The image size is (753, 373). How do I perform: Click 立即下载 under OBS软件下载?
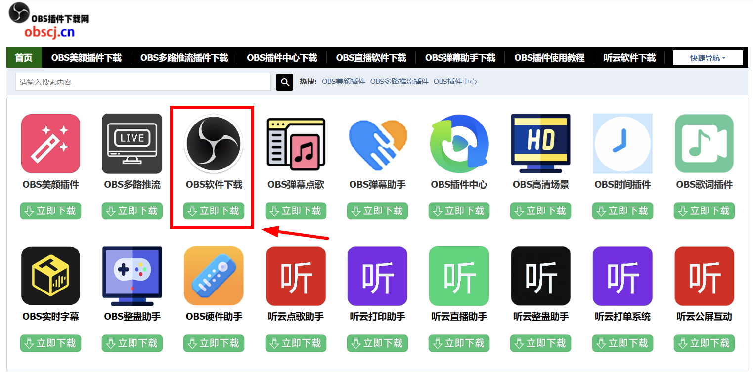(x=214, y=211)
